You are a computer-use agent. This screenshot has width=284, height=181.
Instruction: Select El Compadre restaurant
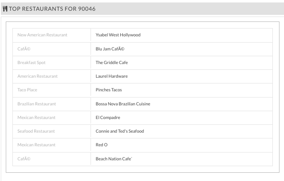pos(108,118)
